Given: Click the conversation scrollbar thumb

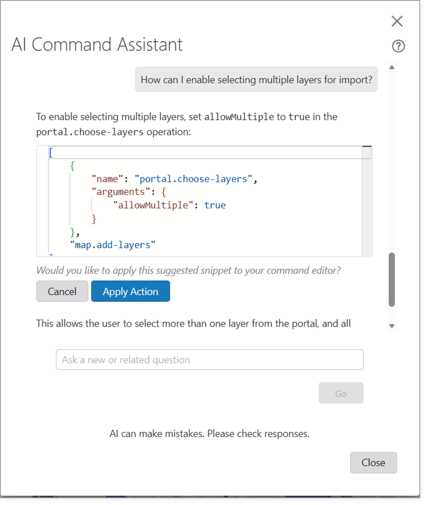Looking at the screenshot, I should click(x=392, y=280).
